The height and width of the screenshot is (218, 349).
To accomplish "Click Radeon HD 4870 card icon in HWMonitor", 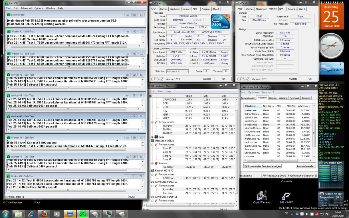I will [x=152, y=171].
